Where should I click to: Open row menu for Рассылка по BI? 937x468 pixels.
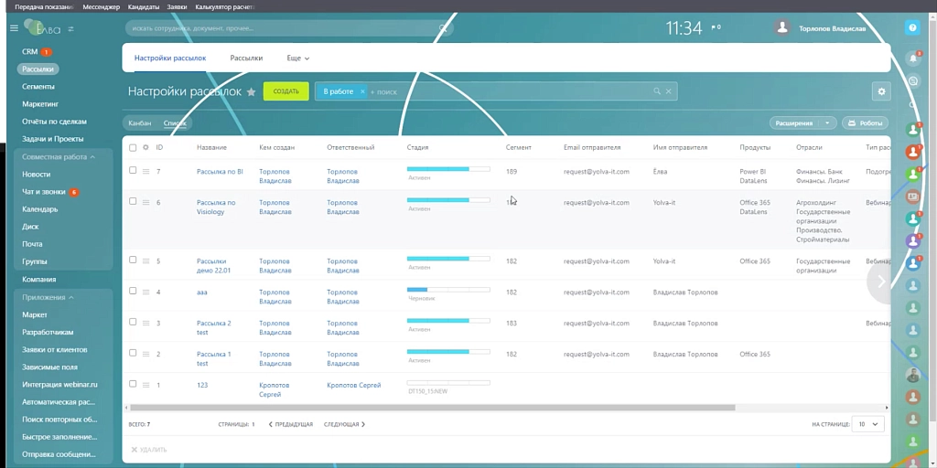pyautogui.click(x=145, y=171)
